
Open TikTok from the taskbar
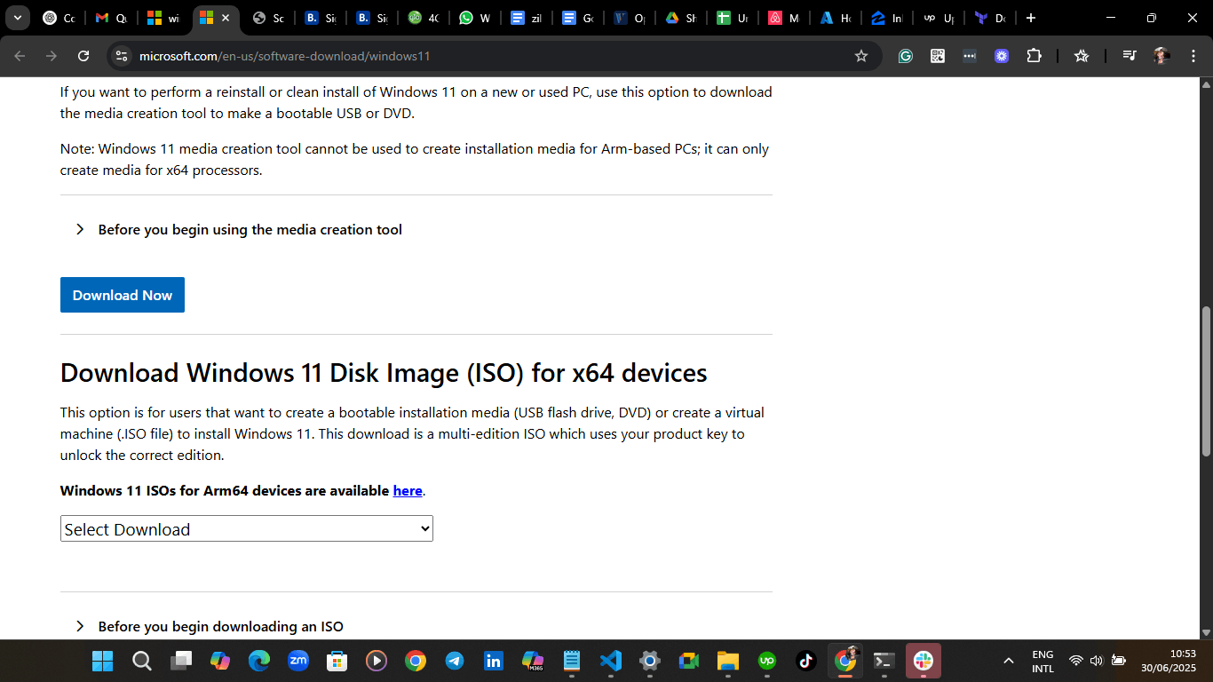pyautogui.click(x=806, y=661)
